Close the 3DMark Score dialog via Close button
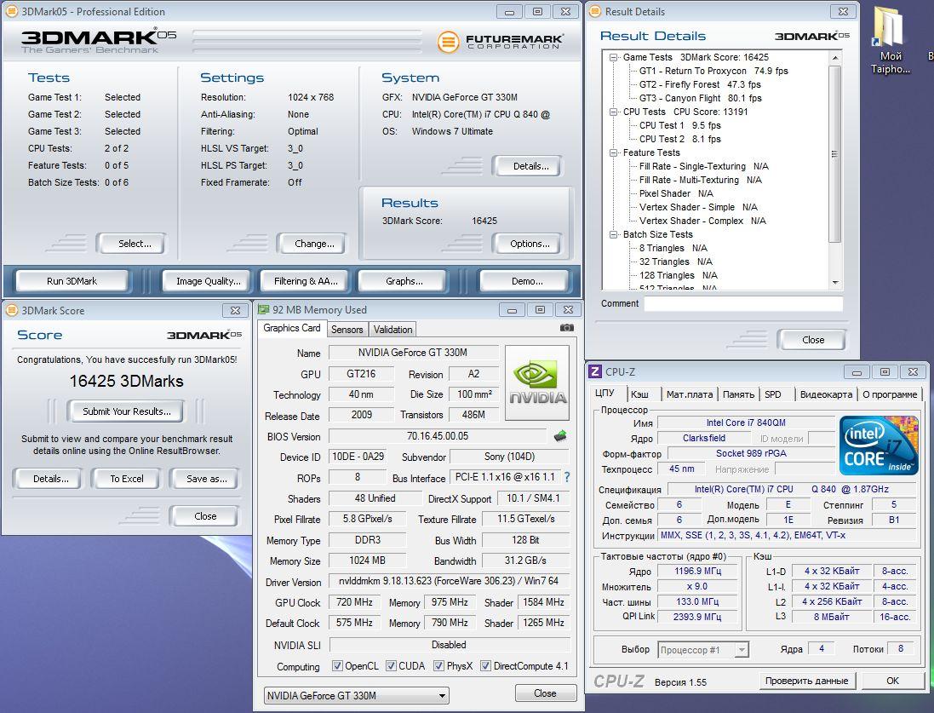This screenshot has height=713, width=934. click(x=205, y=515)
